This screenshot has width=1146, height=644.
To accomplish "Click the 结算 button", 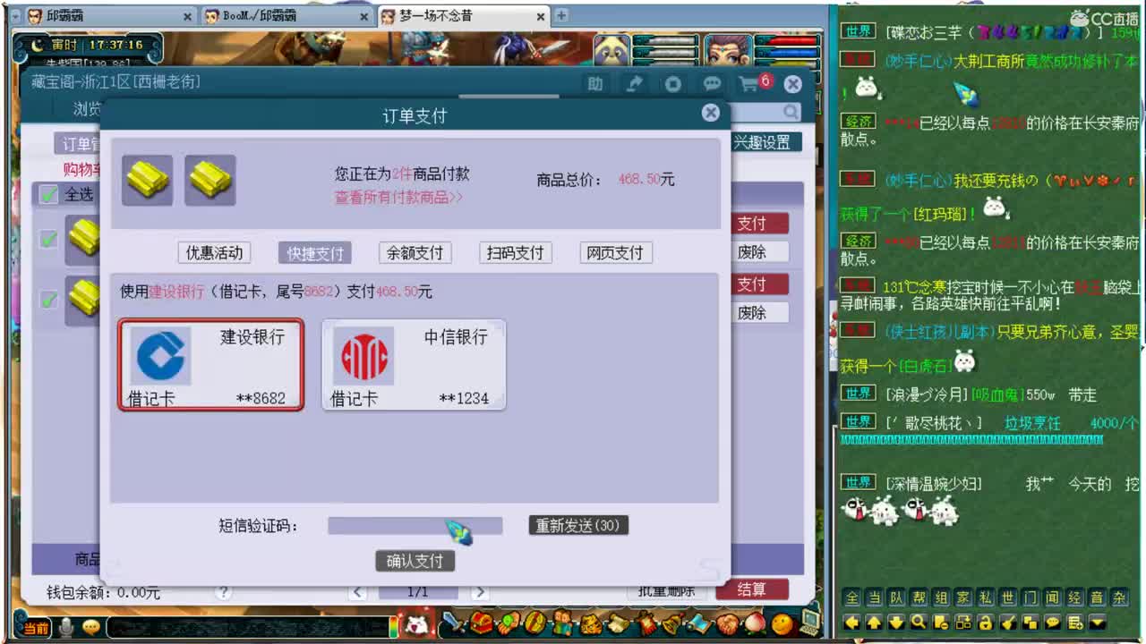I will point(752,589).
